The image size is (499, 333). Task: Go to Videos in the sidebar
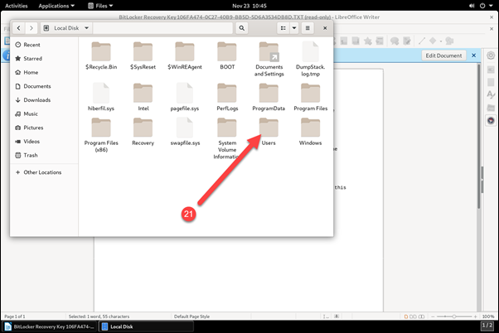(x=44, y=141)
